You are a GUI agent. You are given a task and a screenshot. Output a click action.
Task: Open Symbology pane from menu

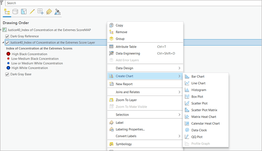point(145,144)
